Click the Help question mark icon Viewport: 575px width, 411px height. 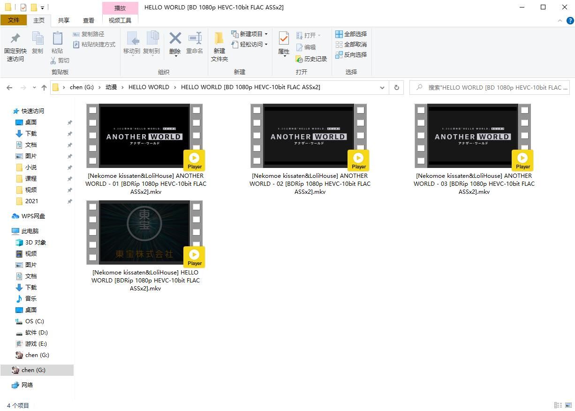click(570, 21)
